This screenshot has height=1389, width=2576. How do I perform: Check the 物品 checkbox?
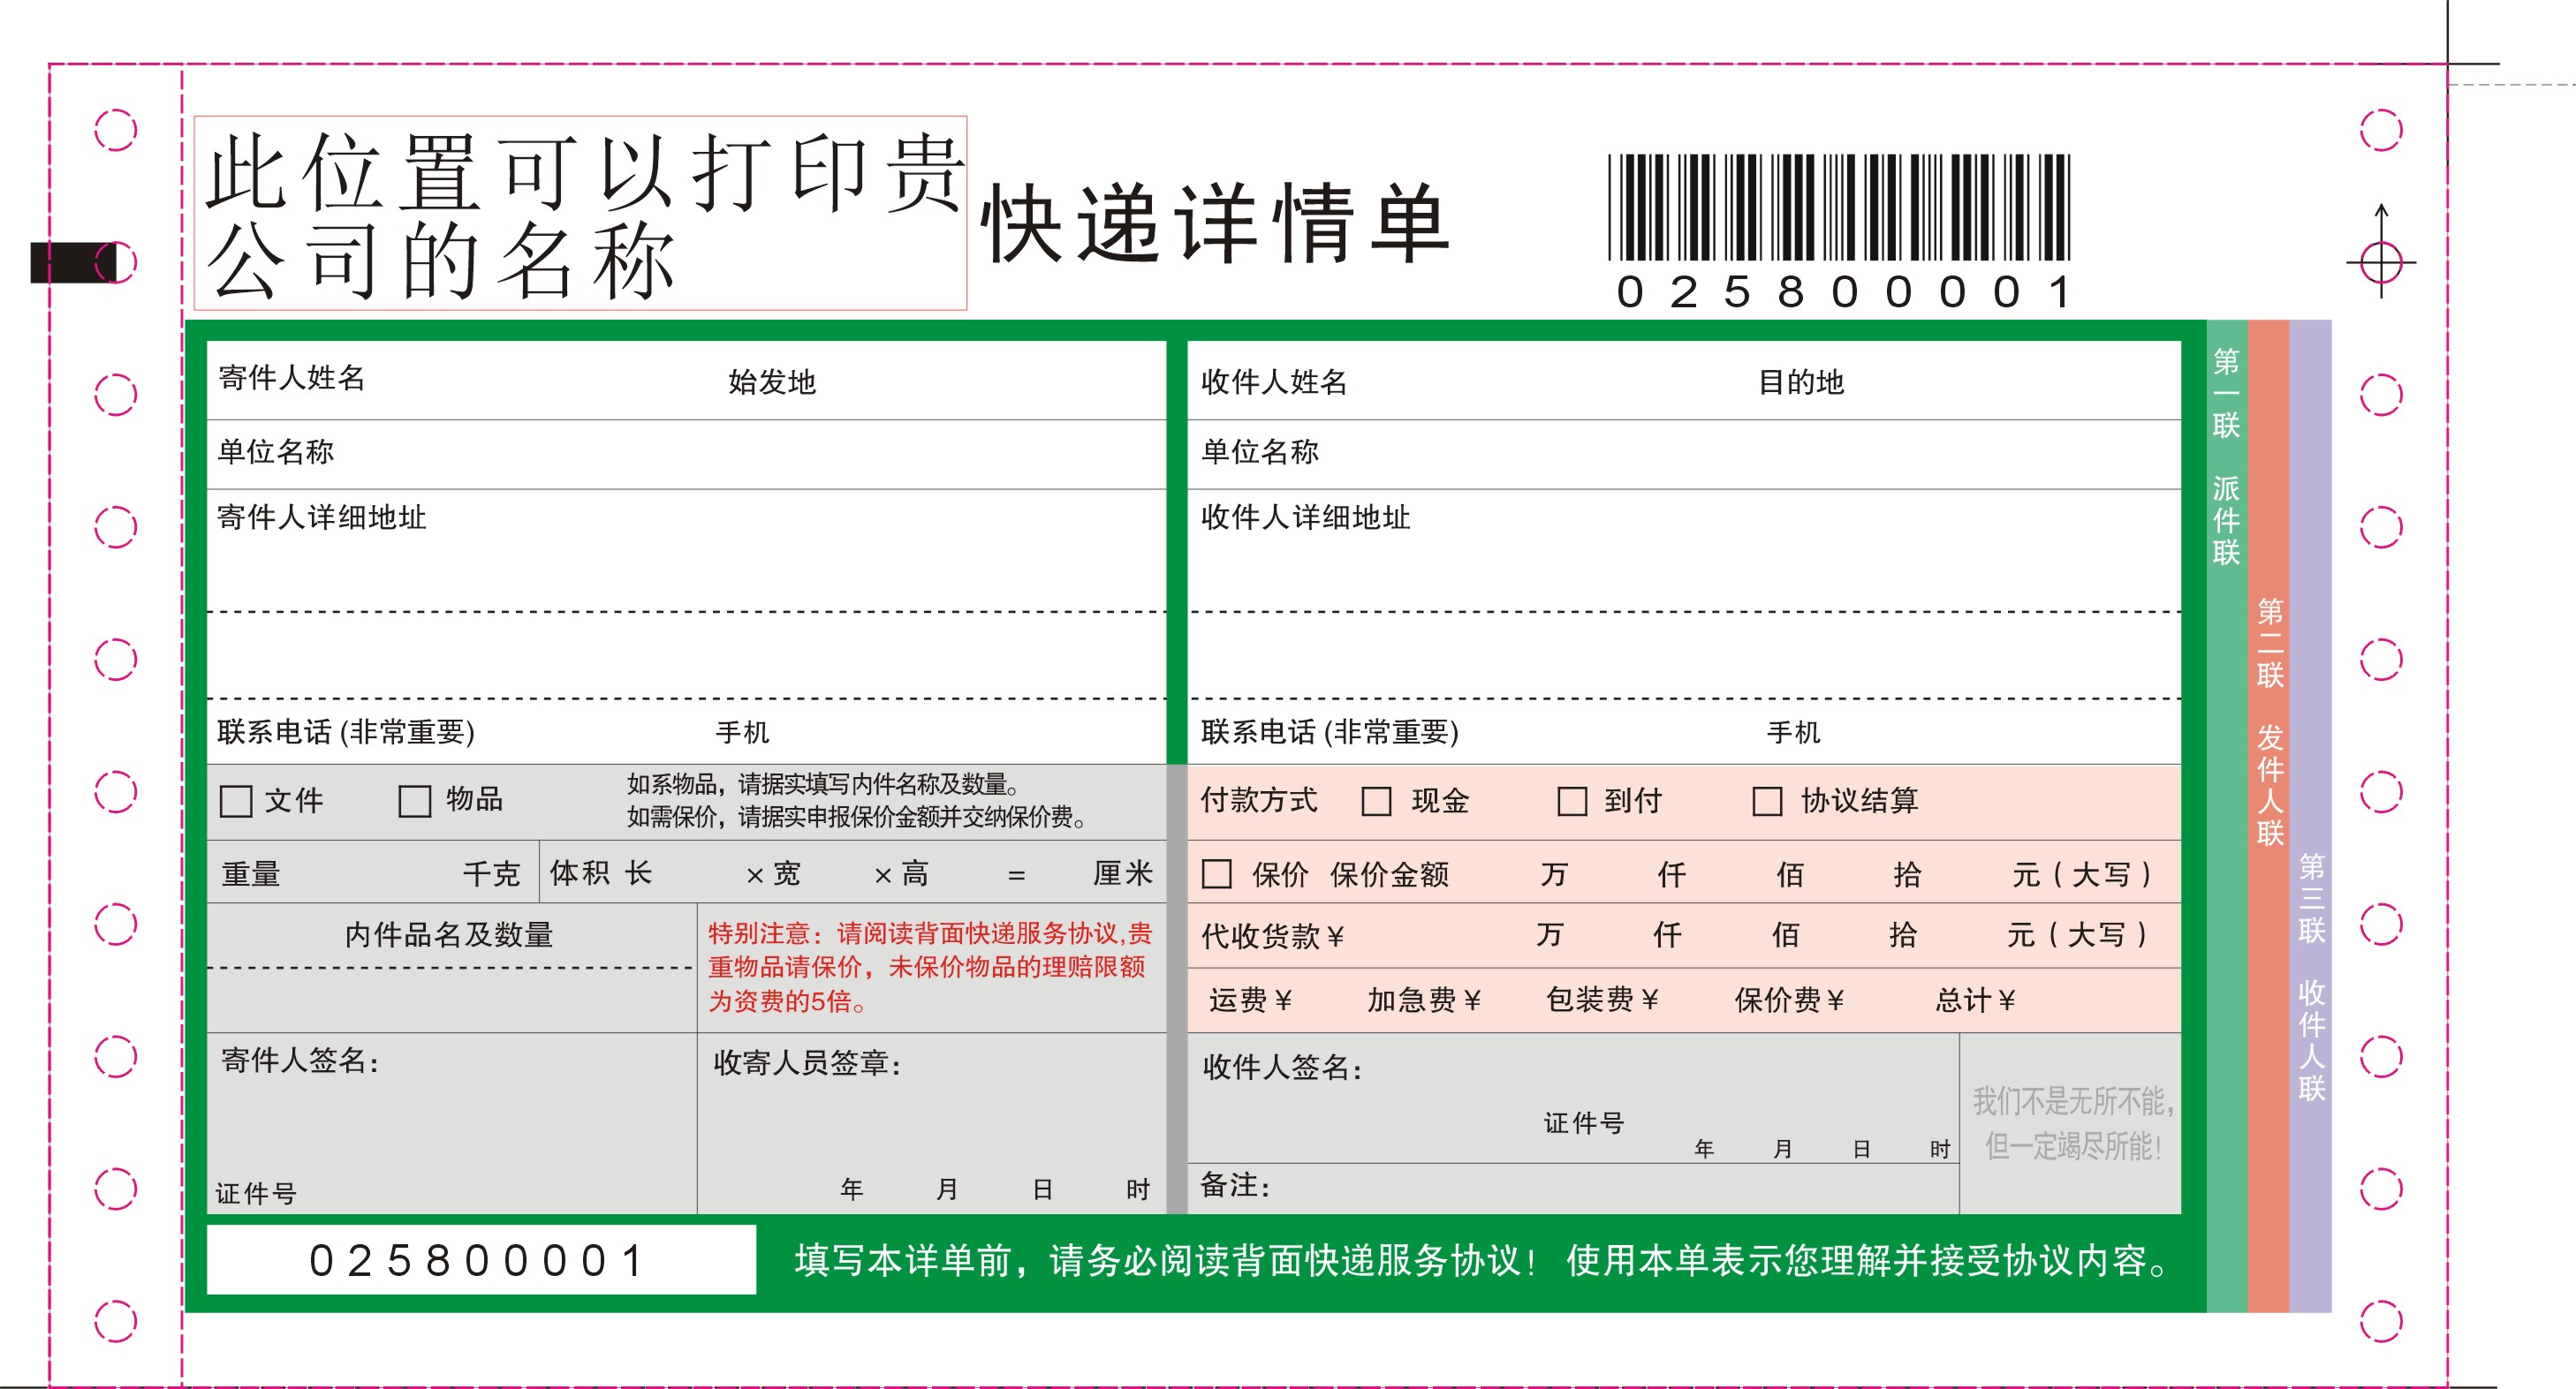tap(414, 802)
